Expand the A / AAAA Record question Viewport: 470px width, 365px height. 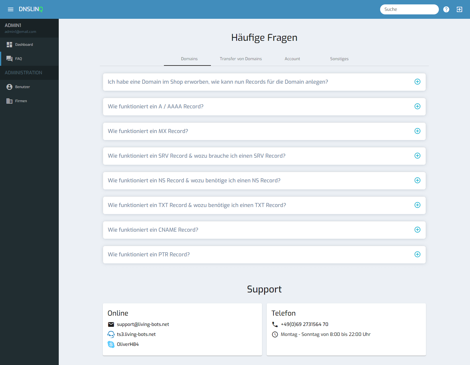tap(264, 107)
